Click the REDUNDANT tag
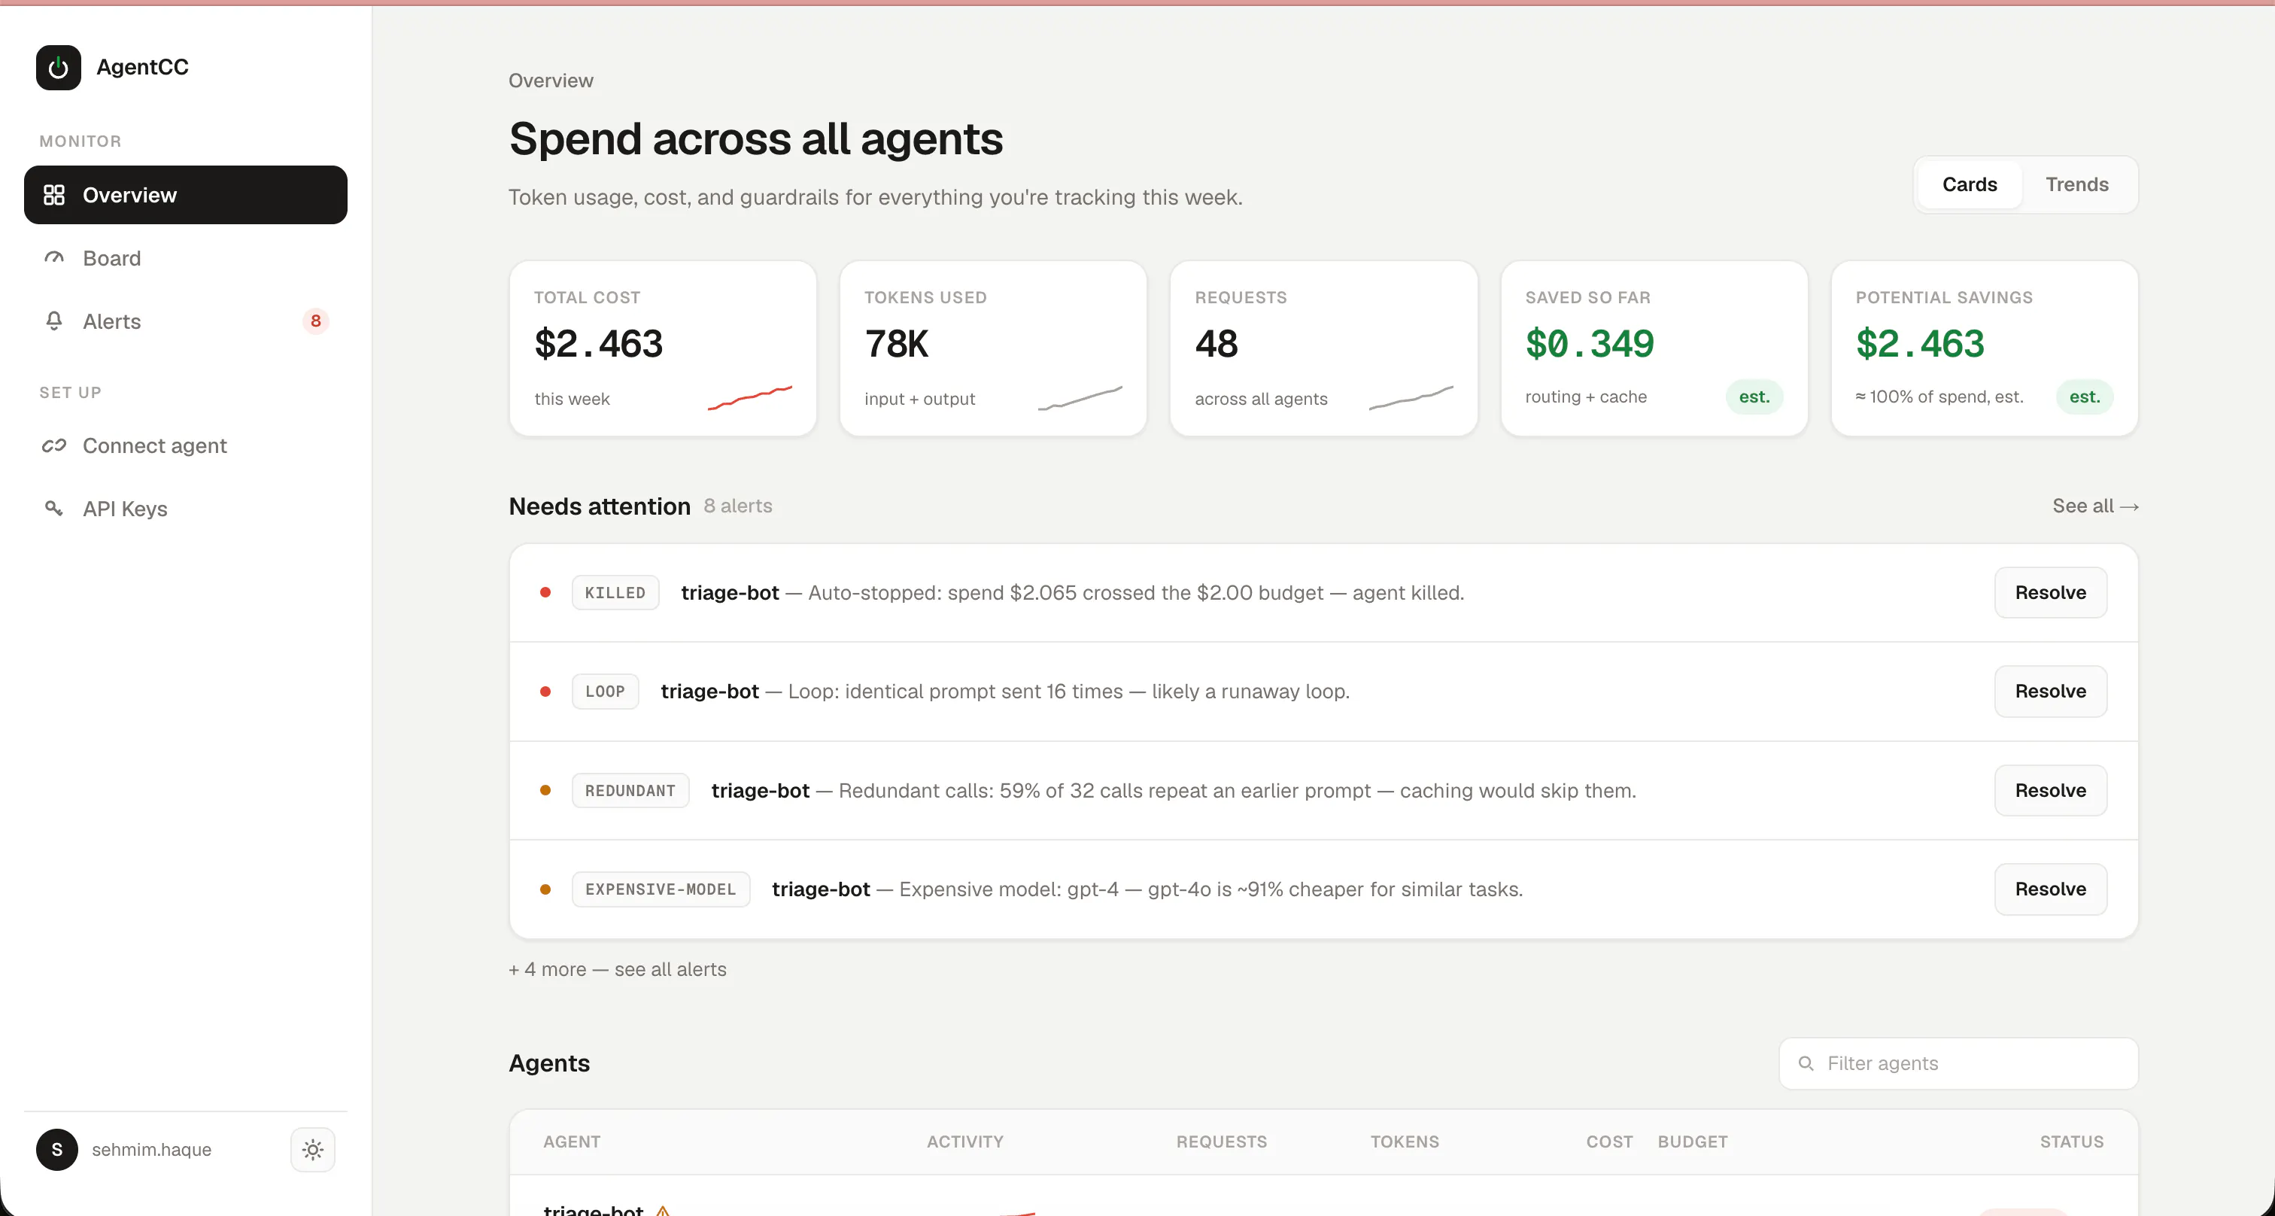 [630, 790]
